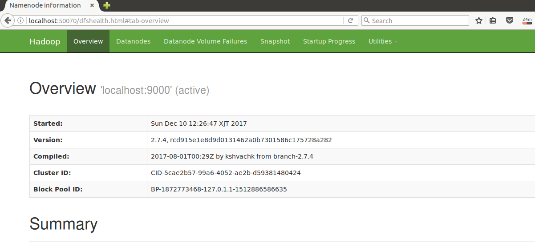Click the Block Pool ID value 'BP-1872773468-...'
This screenshot has height=243, width=535.
[219, 189]
